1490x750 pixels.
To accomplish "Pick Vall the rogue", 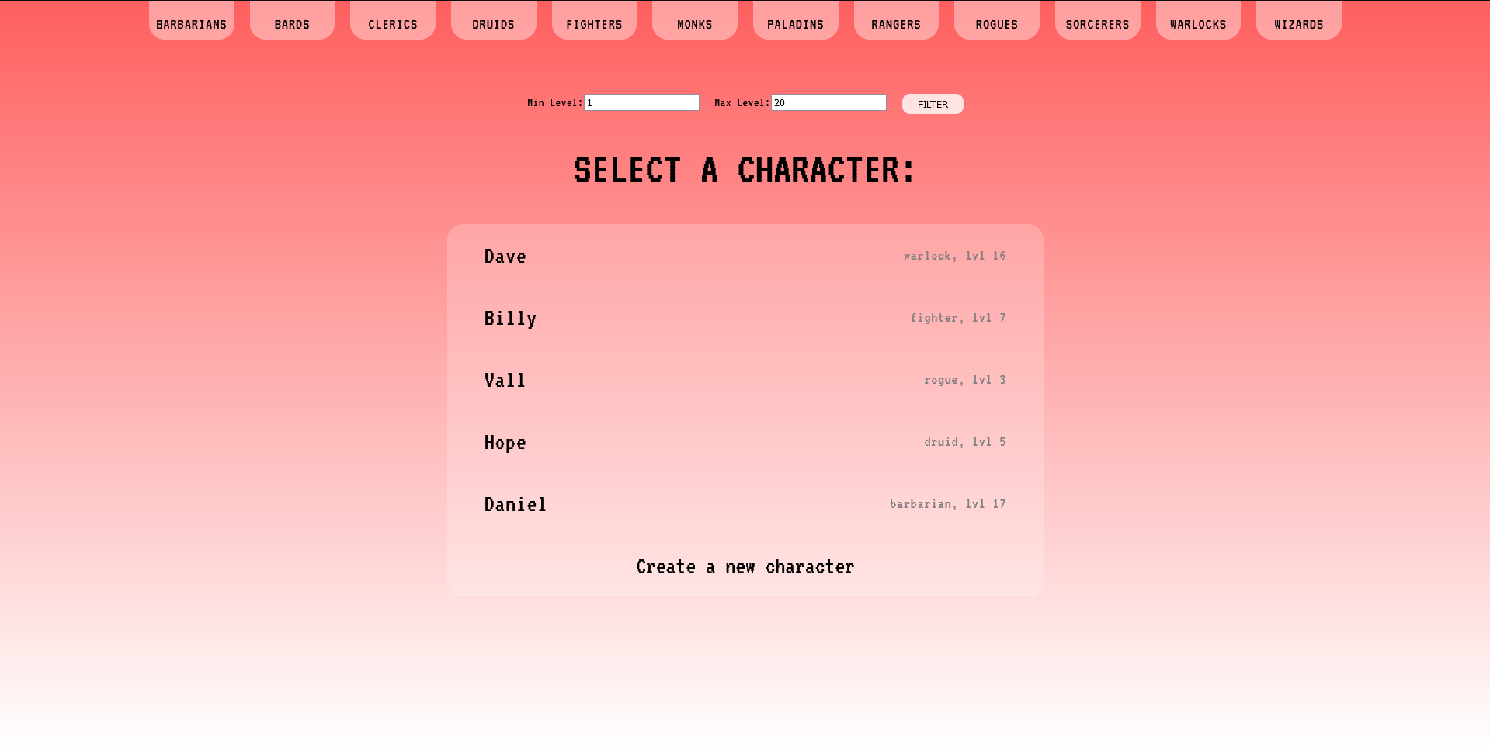I will click(x=745, y=380).
